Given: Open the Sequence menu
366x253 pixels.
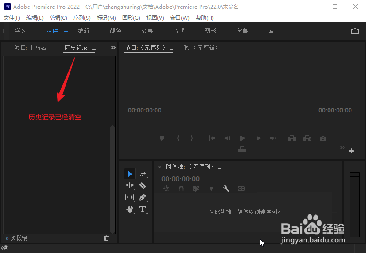Looking at the screenshot, I should [x=82, y=18].
